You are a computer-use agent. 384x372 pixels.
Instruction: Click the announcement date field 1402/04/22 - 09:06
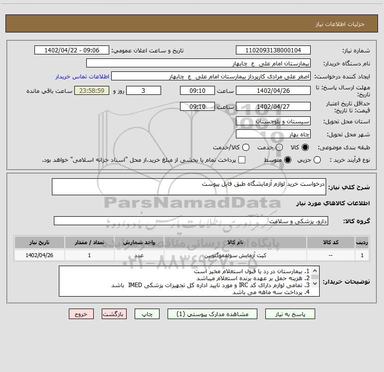72,50
